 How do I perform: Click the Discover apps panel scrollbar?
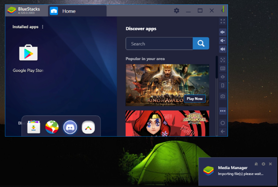[217, 67]
